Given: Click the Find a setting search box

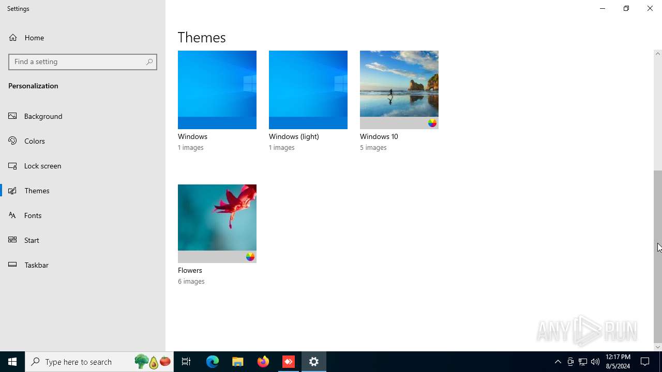Looking at the screenshot, I should click(83, 61).
